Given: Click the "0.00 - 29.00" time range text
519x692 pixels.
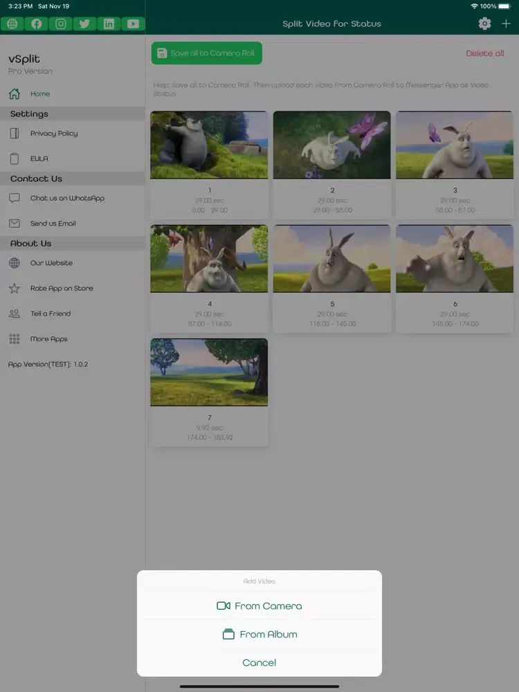Looking at the screenshot, I should [x=210, y=210].
